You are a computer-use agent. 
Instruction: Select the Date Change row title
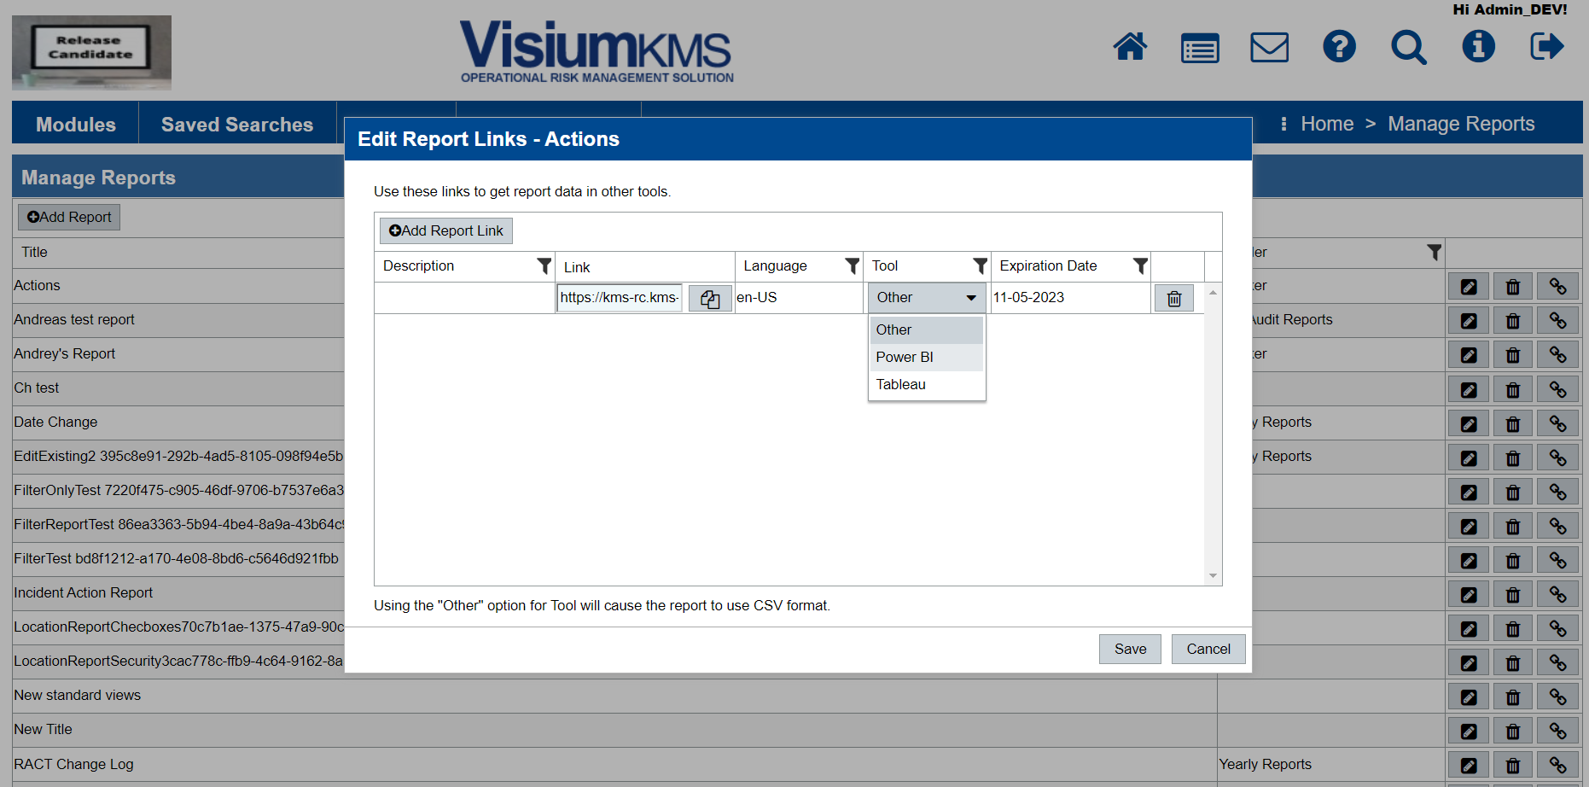[x=55, y=422]
